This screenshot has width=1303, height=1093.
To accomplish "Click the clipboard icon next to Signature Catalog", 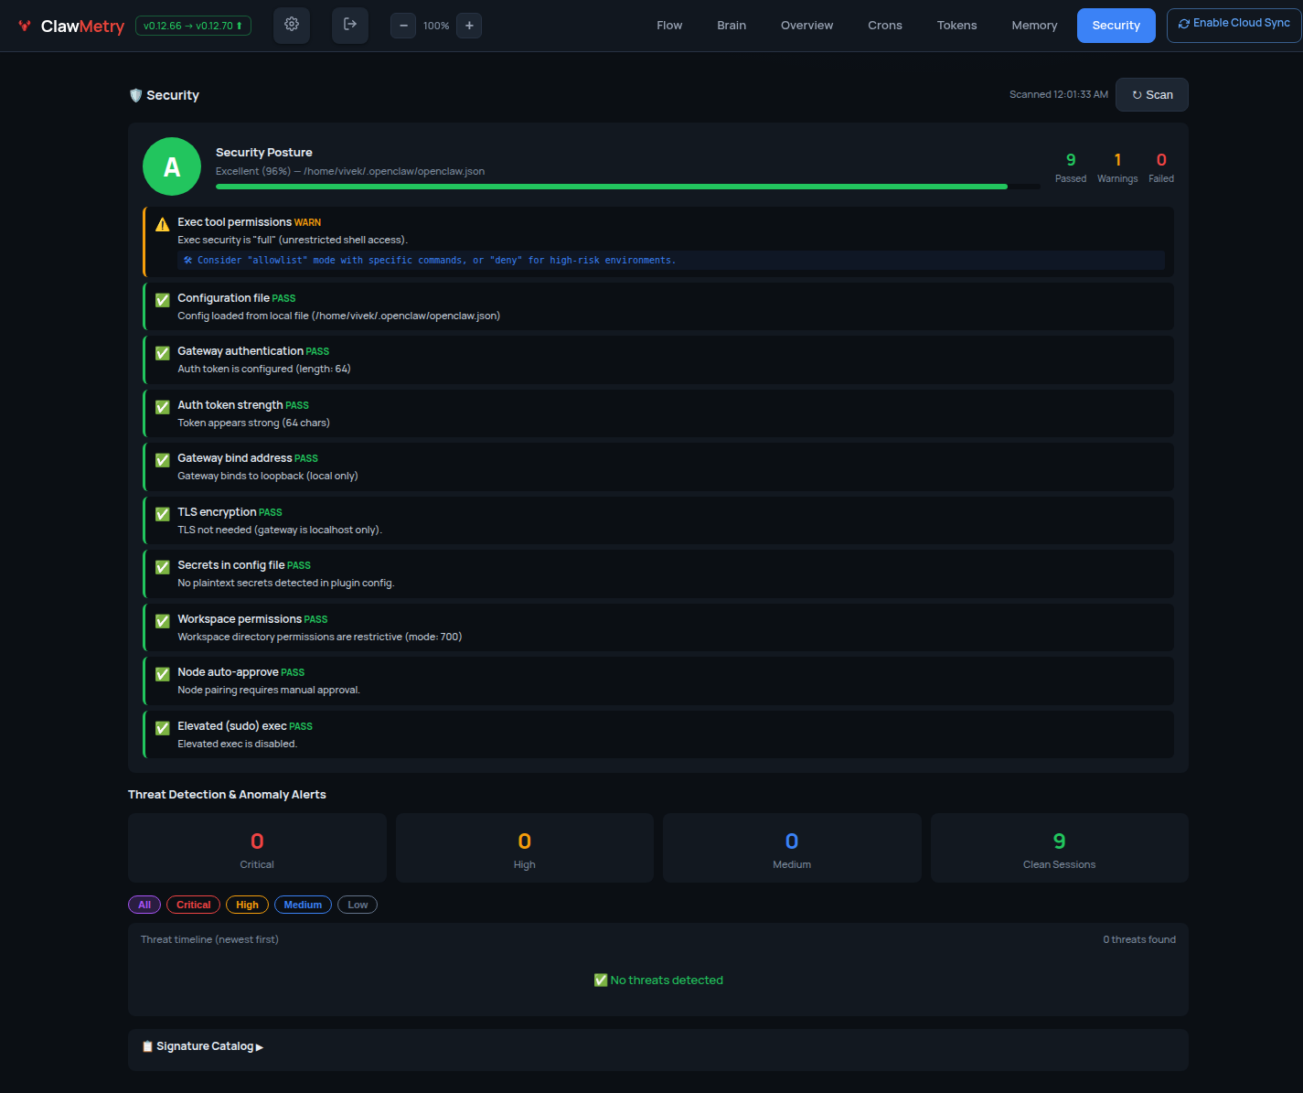I will (x=147, y=1045).
